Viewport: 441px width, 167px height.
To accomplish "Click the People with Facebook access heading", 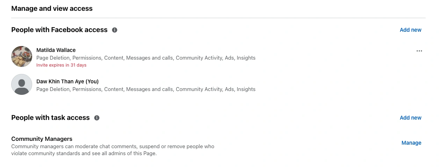I will [x=59, y=30].
